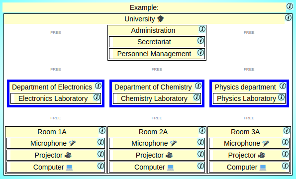Click Room 3A Projector info icon
The image size is (296, 179).
coord(285,154)
